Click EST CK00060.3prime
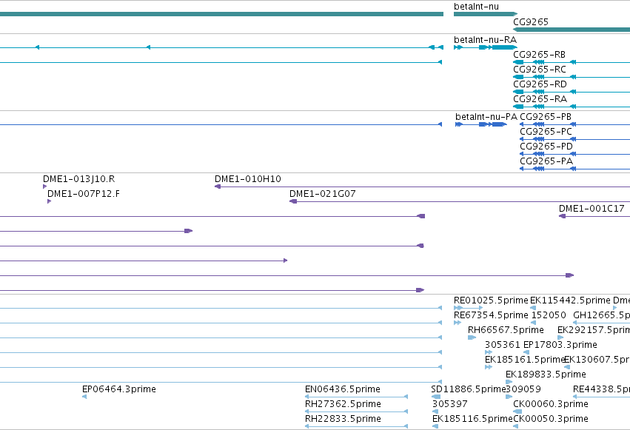This screenshot has height=430, width=630. [551, 404]
